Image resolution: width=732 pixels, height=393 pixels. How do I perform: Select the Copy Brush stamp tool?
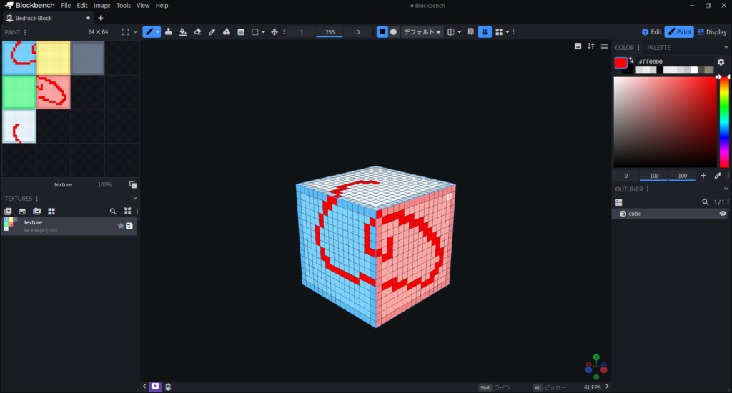(x=169, y=32)
